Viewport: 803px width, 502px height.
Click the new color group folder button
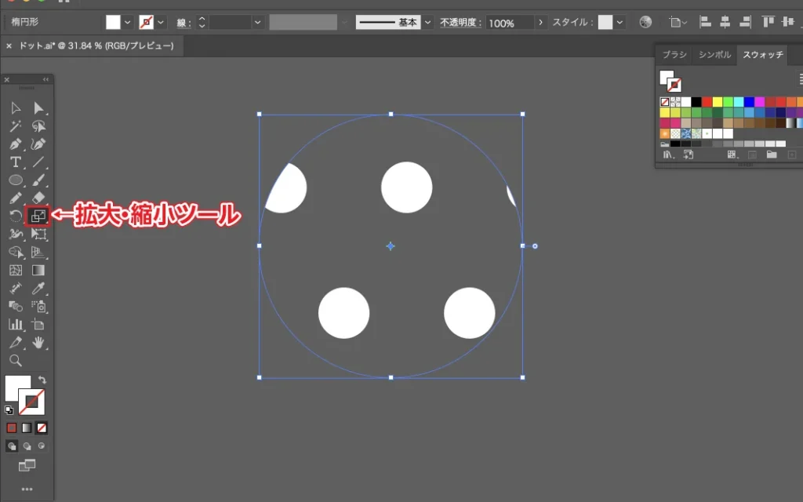coord(772,155)
